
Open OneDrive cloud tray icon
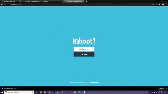pos(155,92)
